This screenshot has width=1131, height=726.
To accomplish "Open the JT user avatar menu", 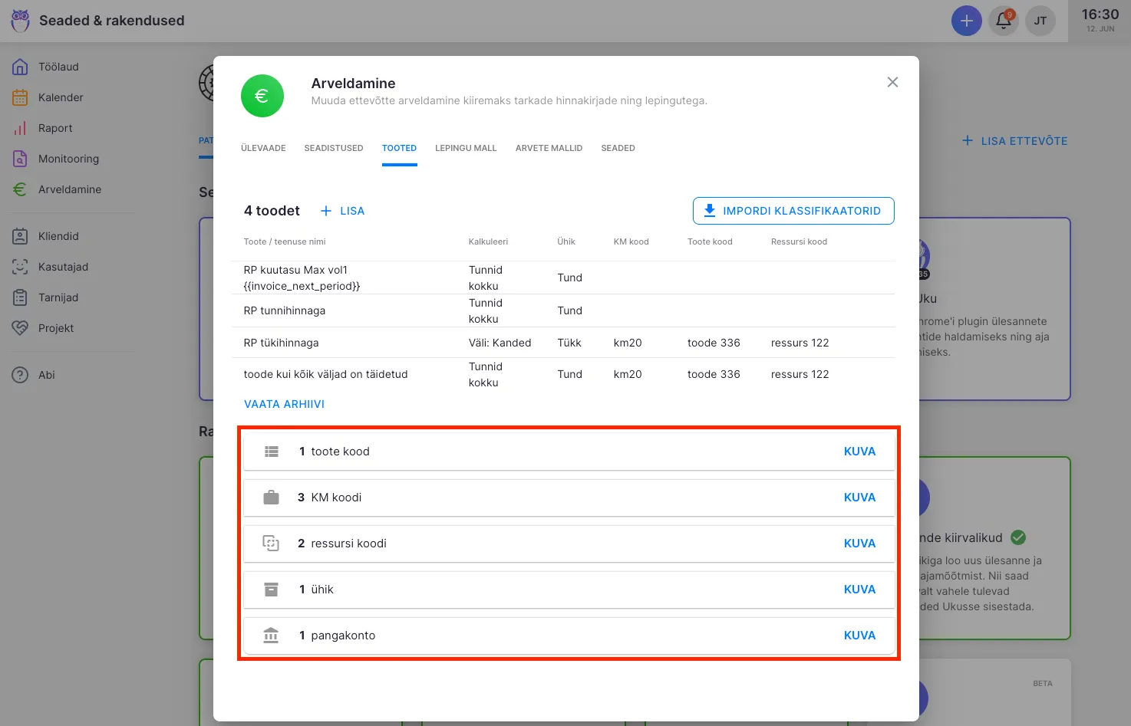I will tap(1040, 21).
